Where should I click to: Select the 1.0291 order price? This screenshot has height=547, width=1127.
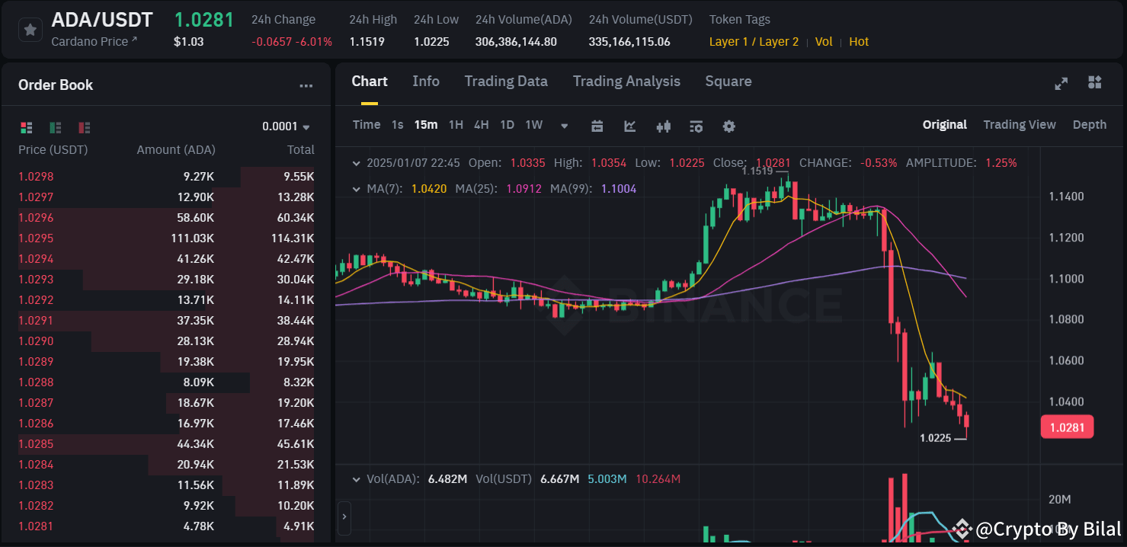click(x=36, y=321)
